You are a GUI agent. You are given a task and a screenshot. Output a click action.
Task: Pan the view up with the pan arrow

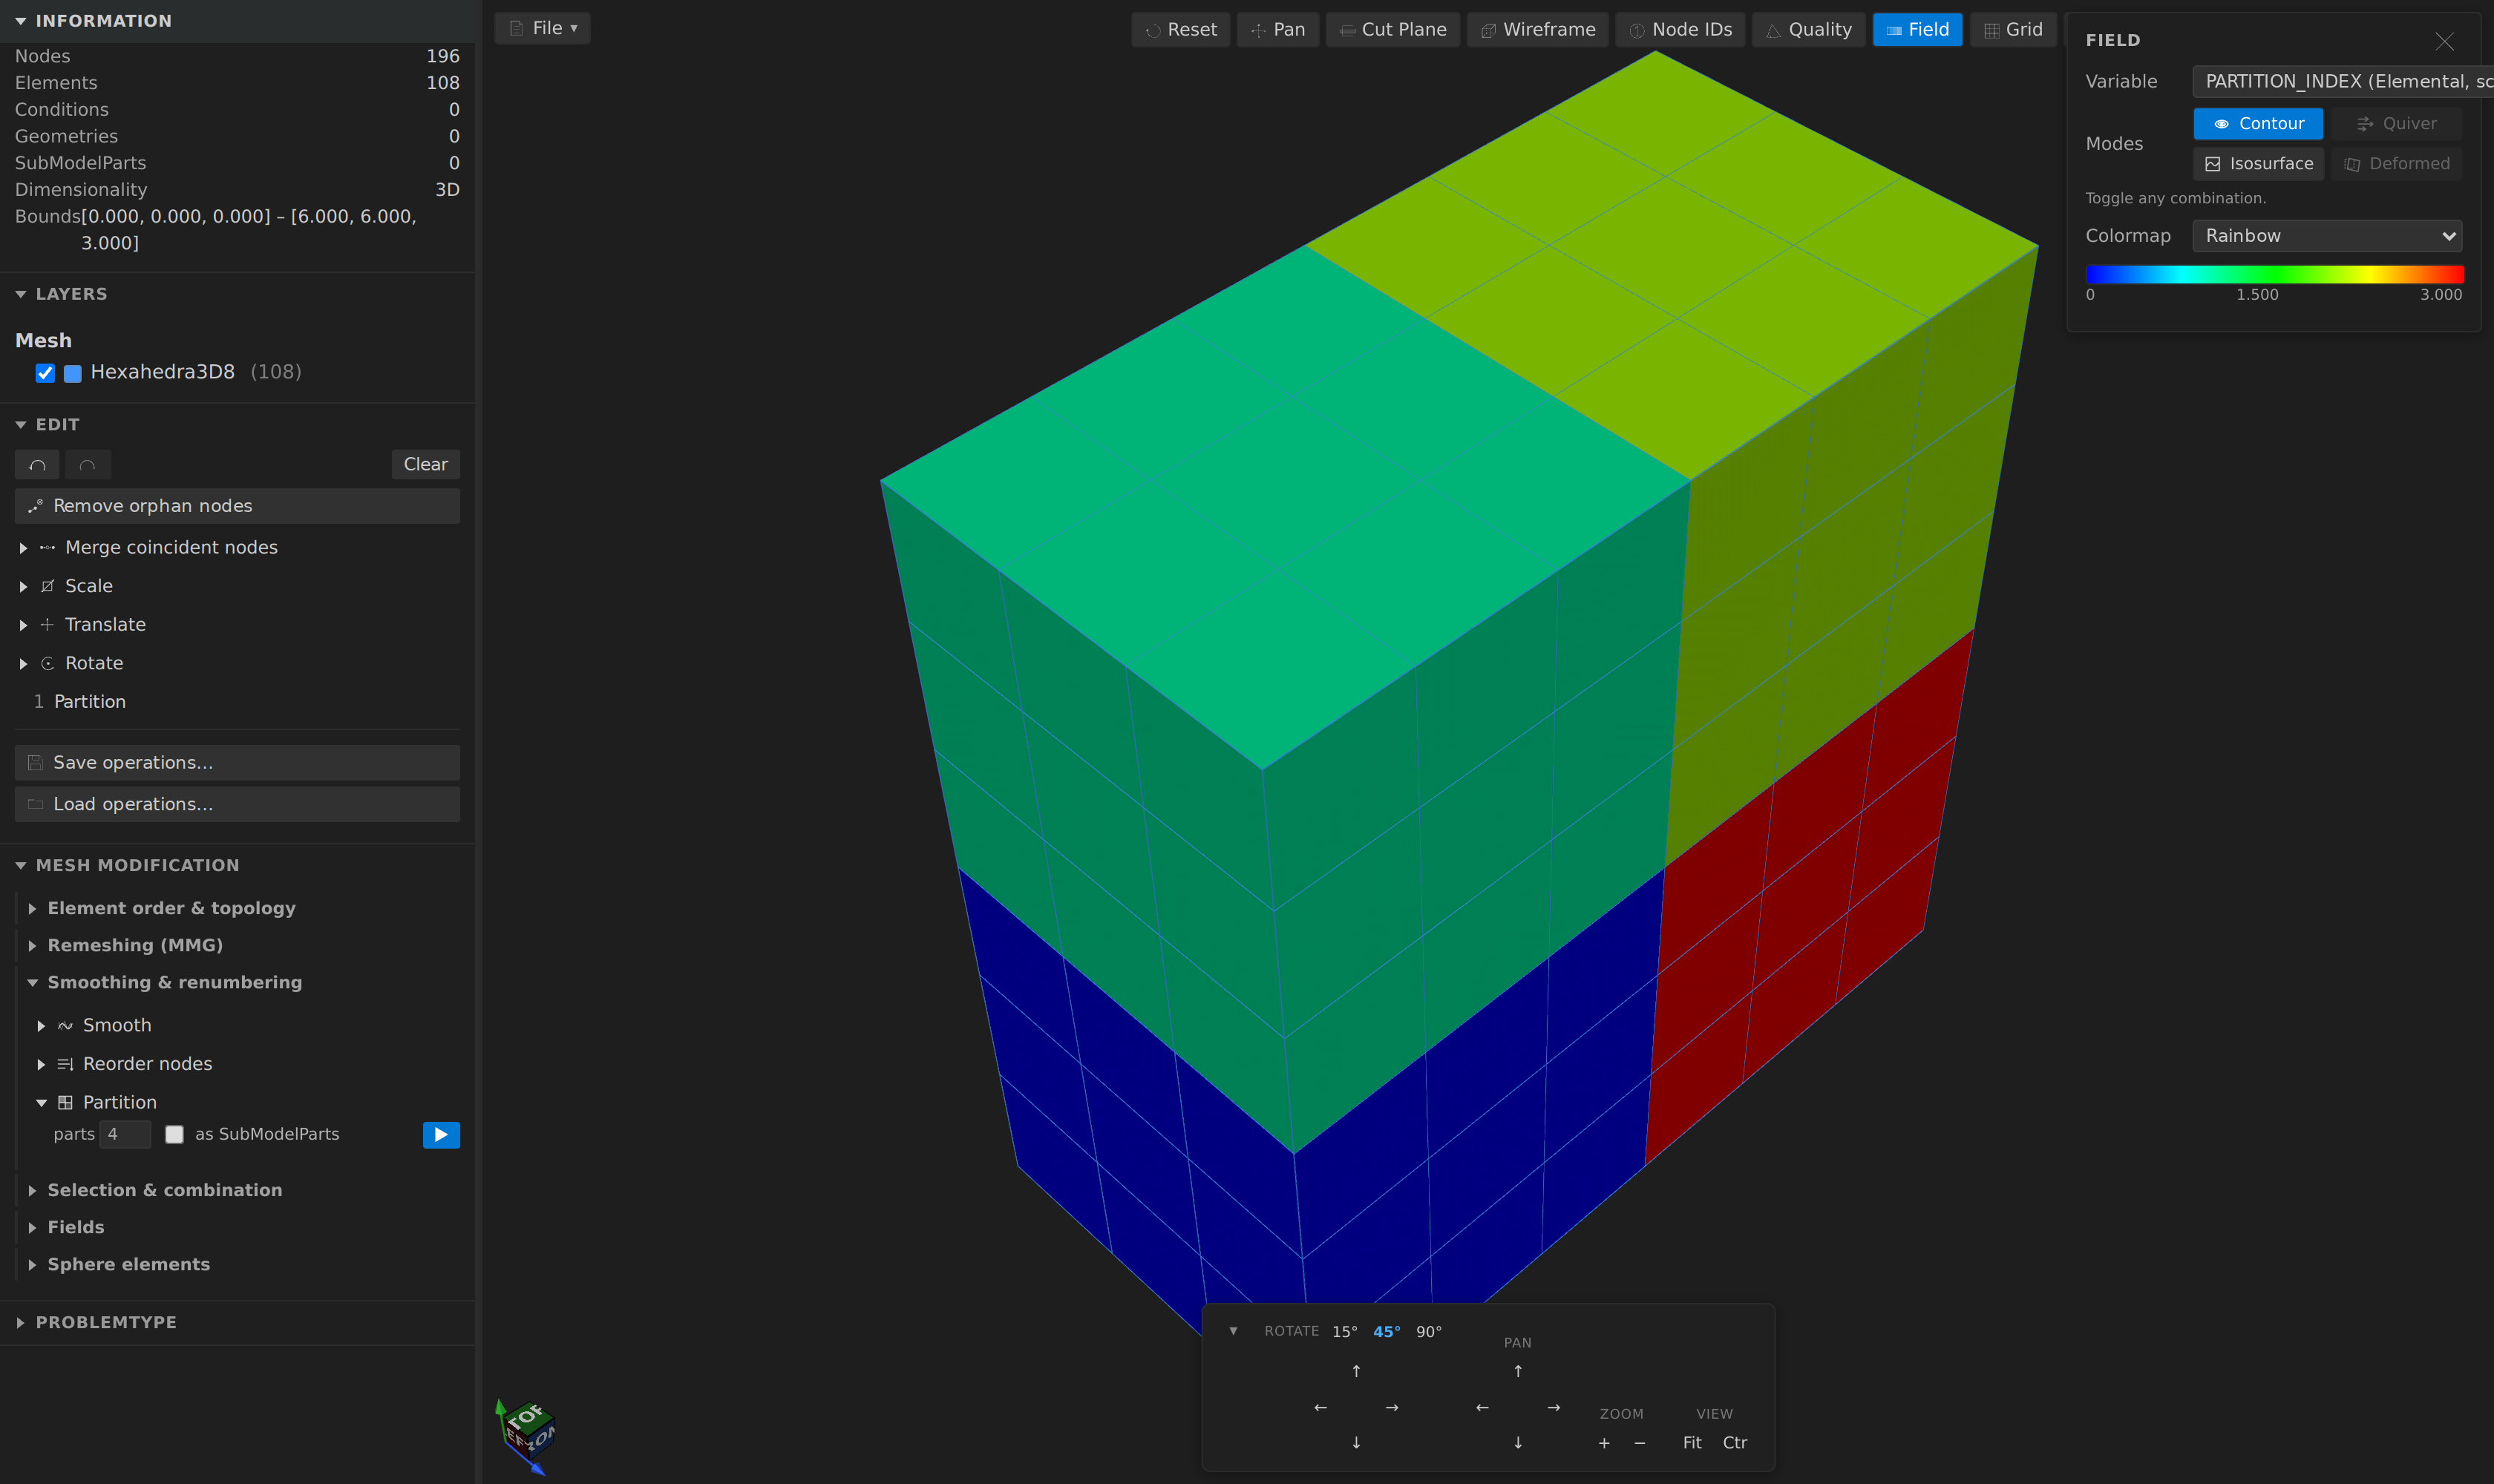tap(1518, 1371)
